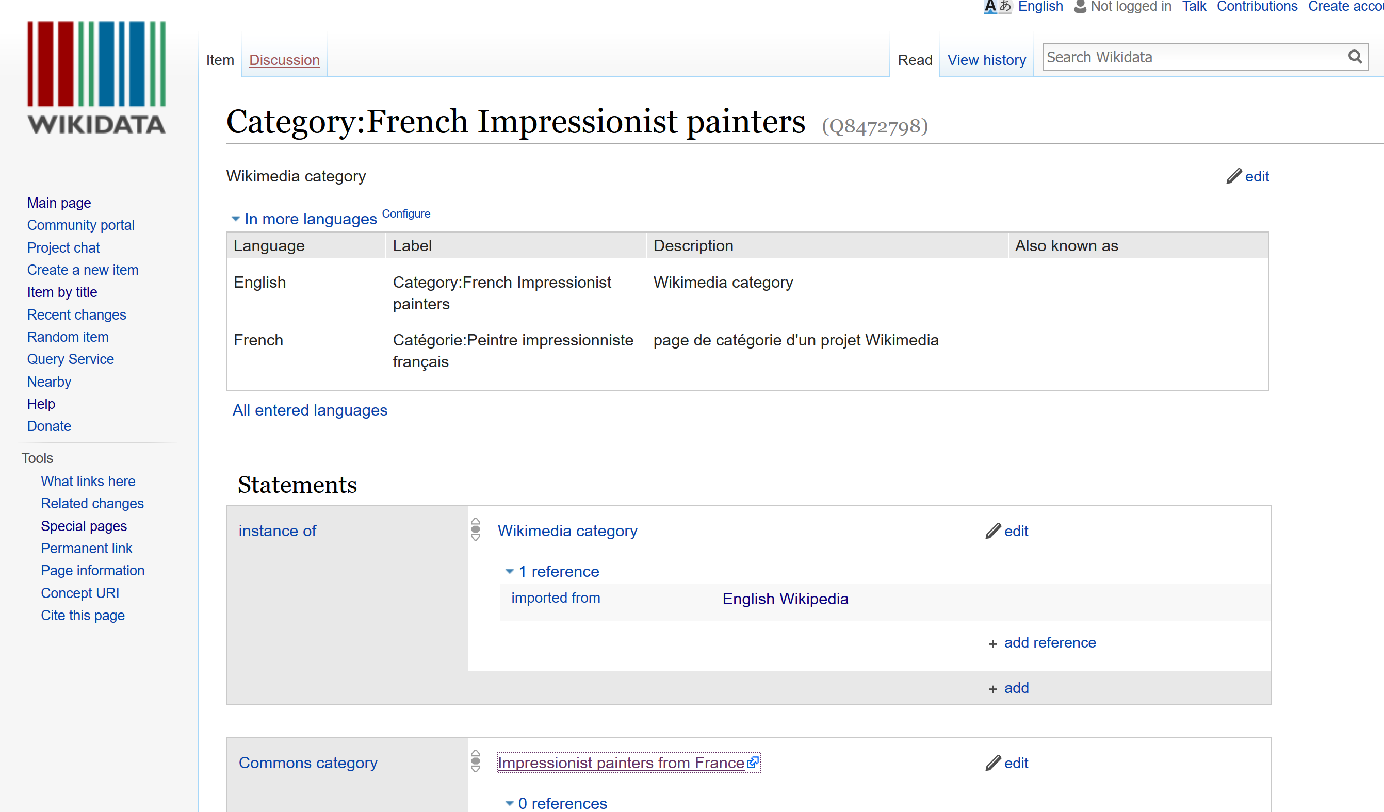
Task: Click add reference under instance of
Action: (1050, 642)
